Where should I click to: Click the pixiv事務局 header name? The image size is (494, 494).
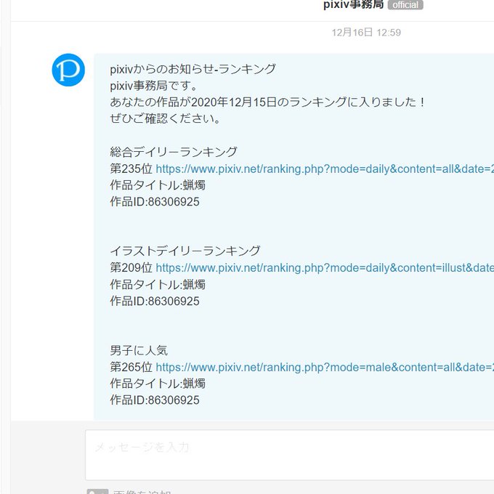click(x=354, y=5)
